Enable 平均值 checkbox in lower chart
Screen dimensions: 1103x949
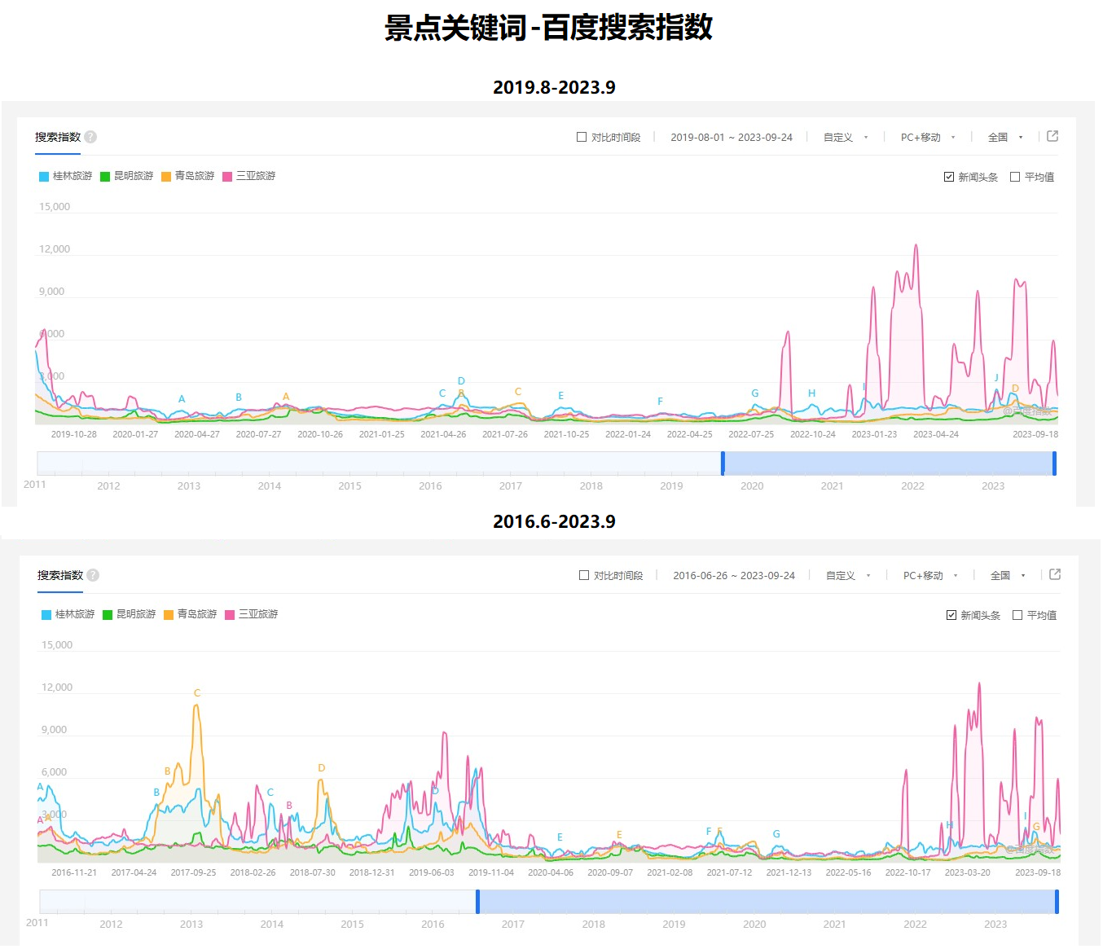(1017, 615)
